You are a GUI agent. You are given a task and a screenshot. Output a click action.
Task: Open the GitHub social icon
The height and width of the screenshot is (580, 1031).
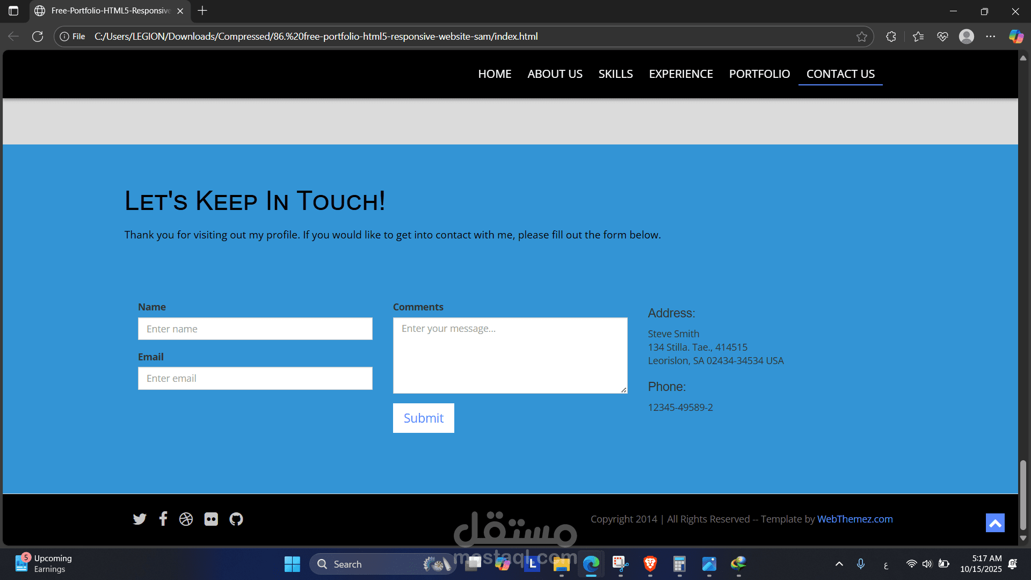(x=236, y=519)
